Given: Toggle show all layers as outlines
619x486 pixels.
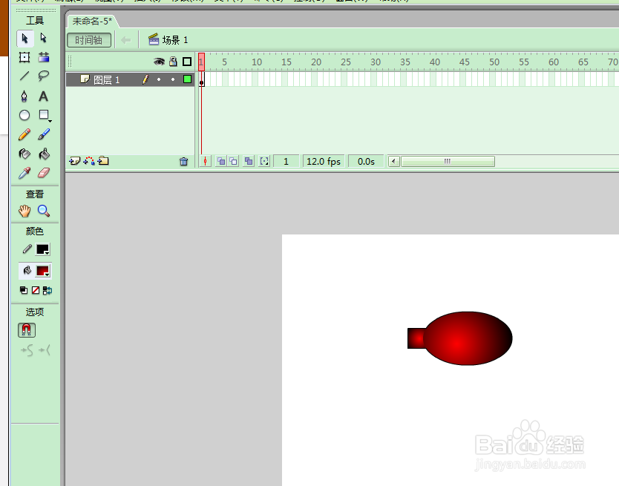Looking at the screenshot, I should point(187,62).
